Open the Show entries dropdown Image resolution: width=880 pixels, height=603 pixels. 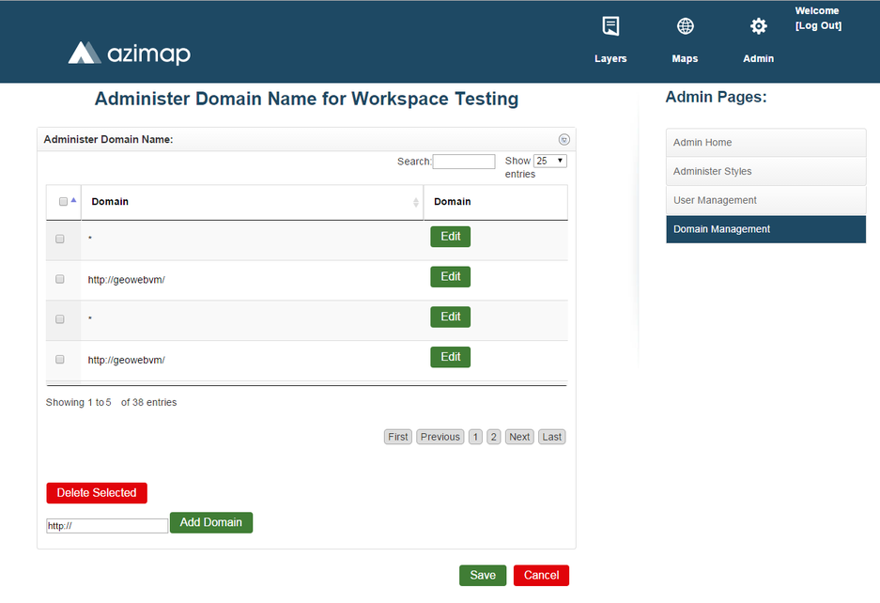point(549,162)
